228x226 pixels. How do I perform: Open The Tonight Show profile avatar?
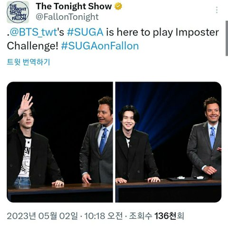point(18,12)
